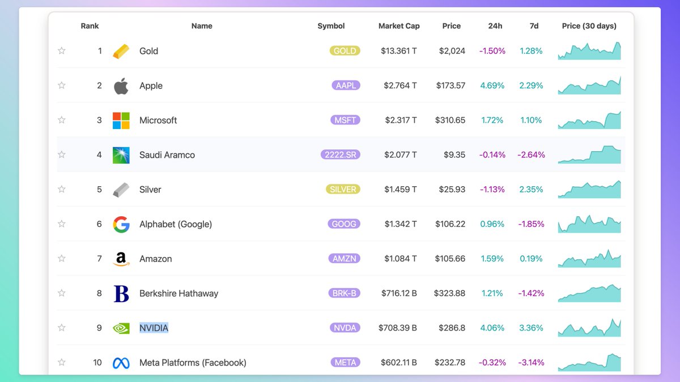The image size is (680, 382).
Task: Star the Saudi Aramco row
Action: (x=62, y=154)
